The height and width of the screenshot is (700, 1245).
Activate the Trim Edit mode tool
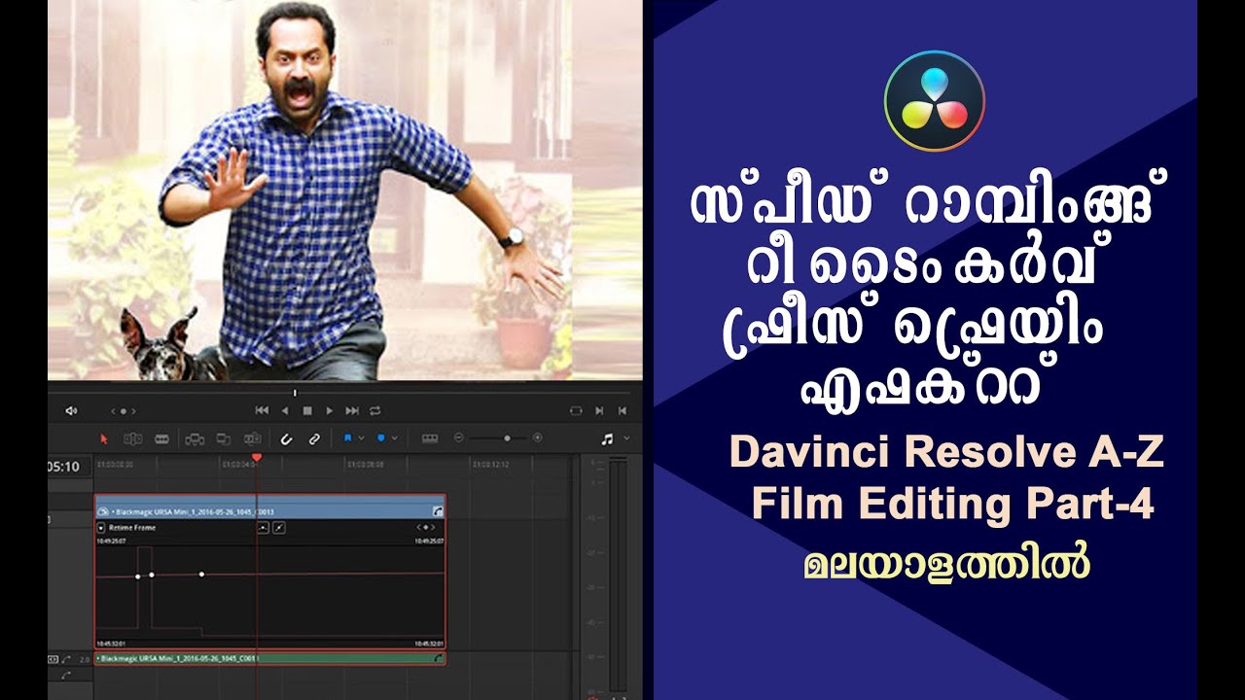pos(133,438)
